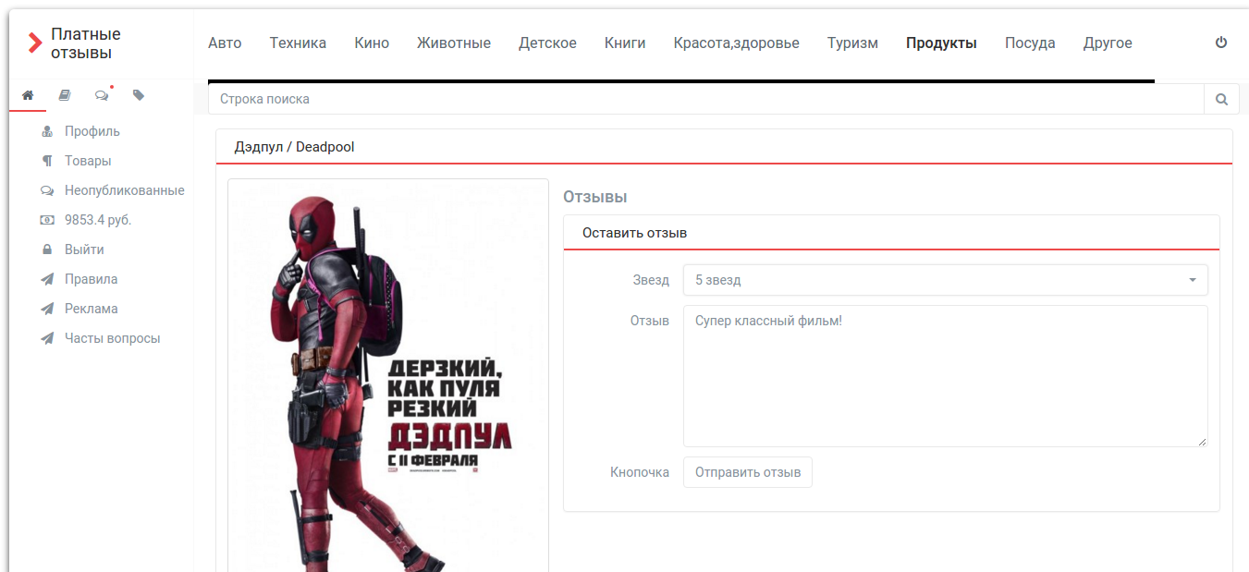
Task: Open the Реклама page link
Action: [91, 309]
